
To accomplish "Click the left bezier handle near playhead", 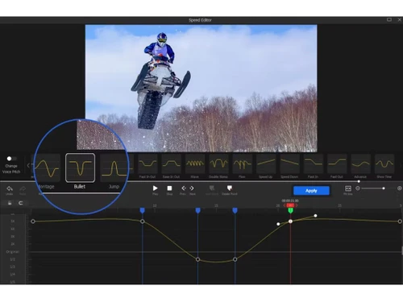I will [x=278, y=224].
